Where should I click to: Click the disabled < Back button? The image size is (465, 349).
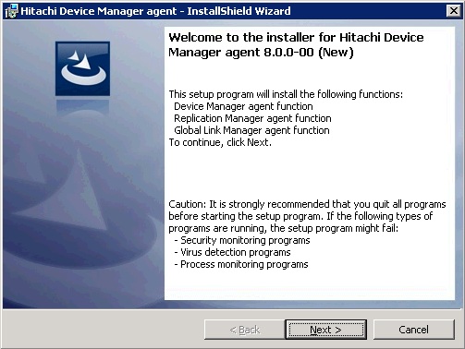coord(245,330)
